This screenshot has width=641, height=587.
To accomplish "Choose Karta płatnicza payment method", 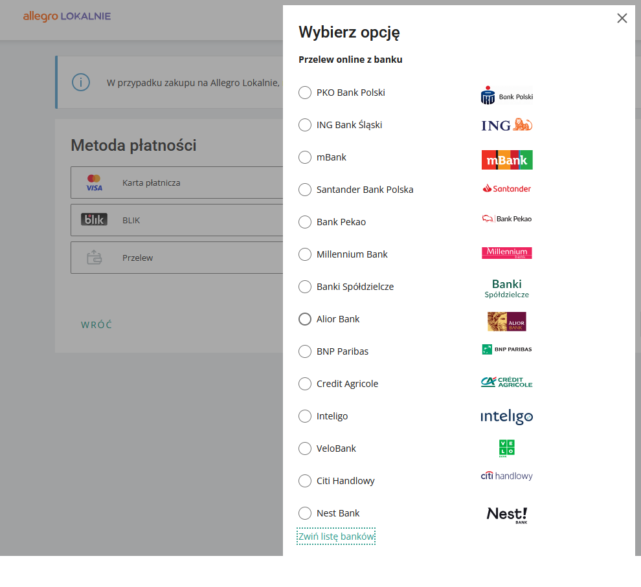I will [177, 183].
